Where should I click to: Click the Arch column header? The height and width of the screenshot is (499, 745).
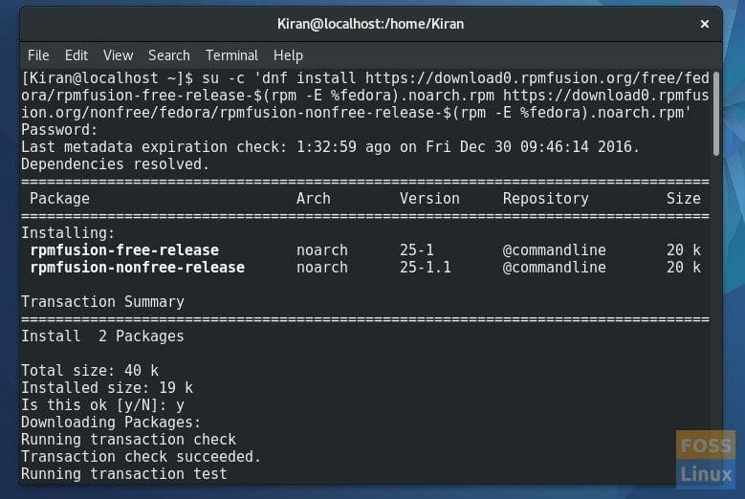[314, 199]
